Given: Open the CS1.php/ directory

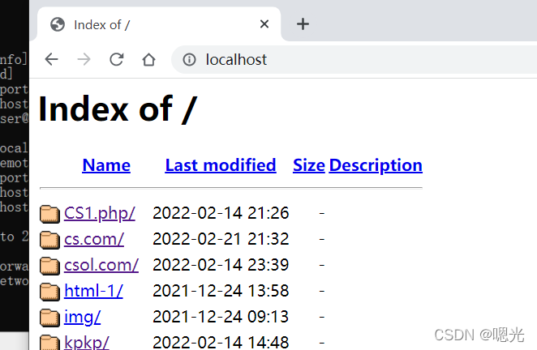Looking at the screenshot, I should (x=100, y=213).
